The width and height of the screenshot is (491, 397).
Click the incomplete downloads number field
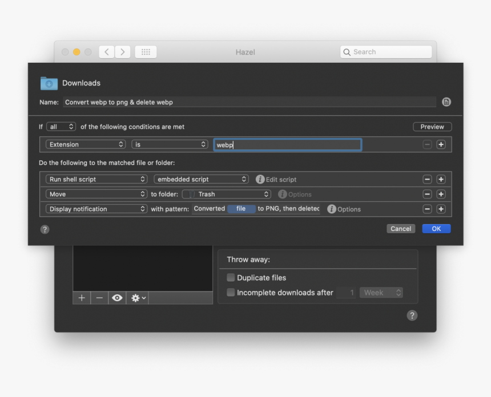pos(346,293)
